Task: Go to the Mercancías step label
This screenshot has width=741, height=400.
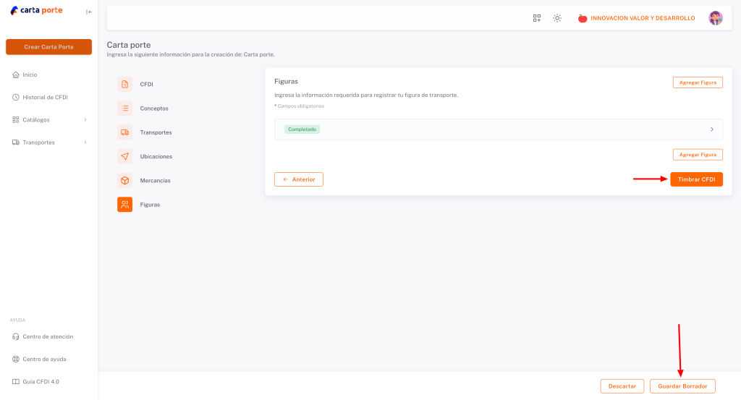Action: coord(155,180)
